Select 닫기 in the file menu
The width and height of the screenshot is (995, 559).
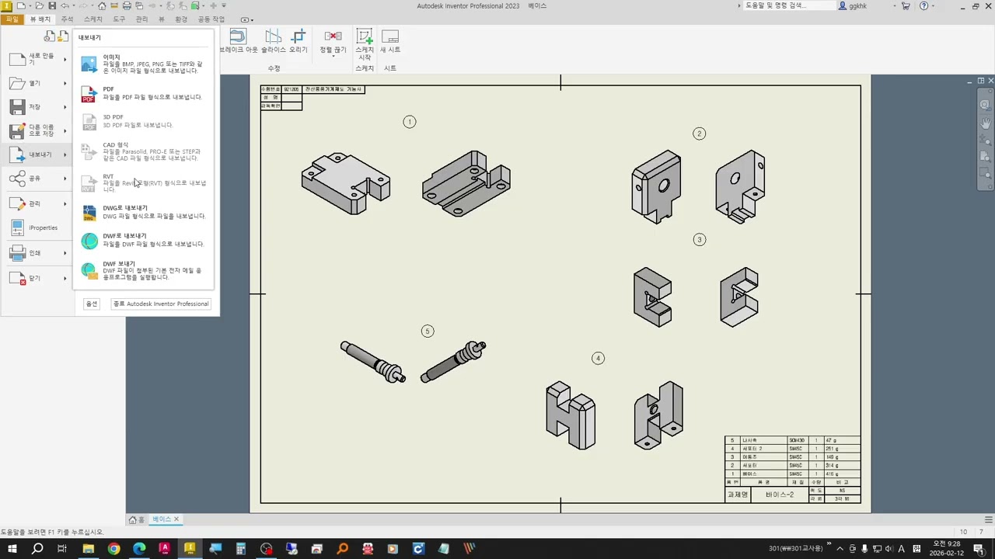pyautogui.click(x=37, y=278)
